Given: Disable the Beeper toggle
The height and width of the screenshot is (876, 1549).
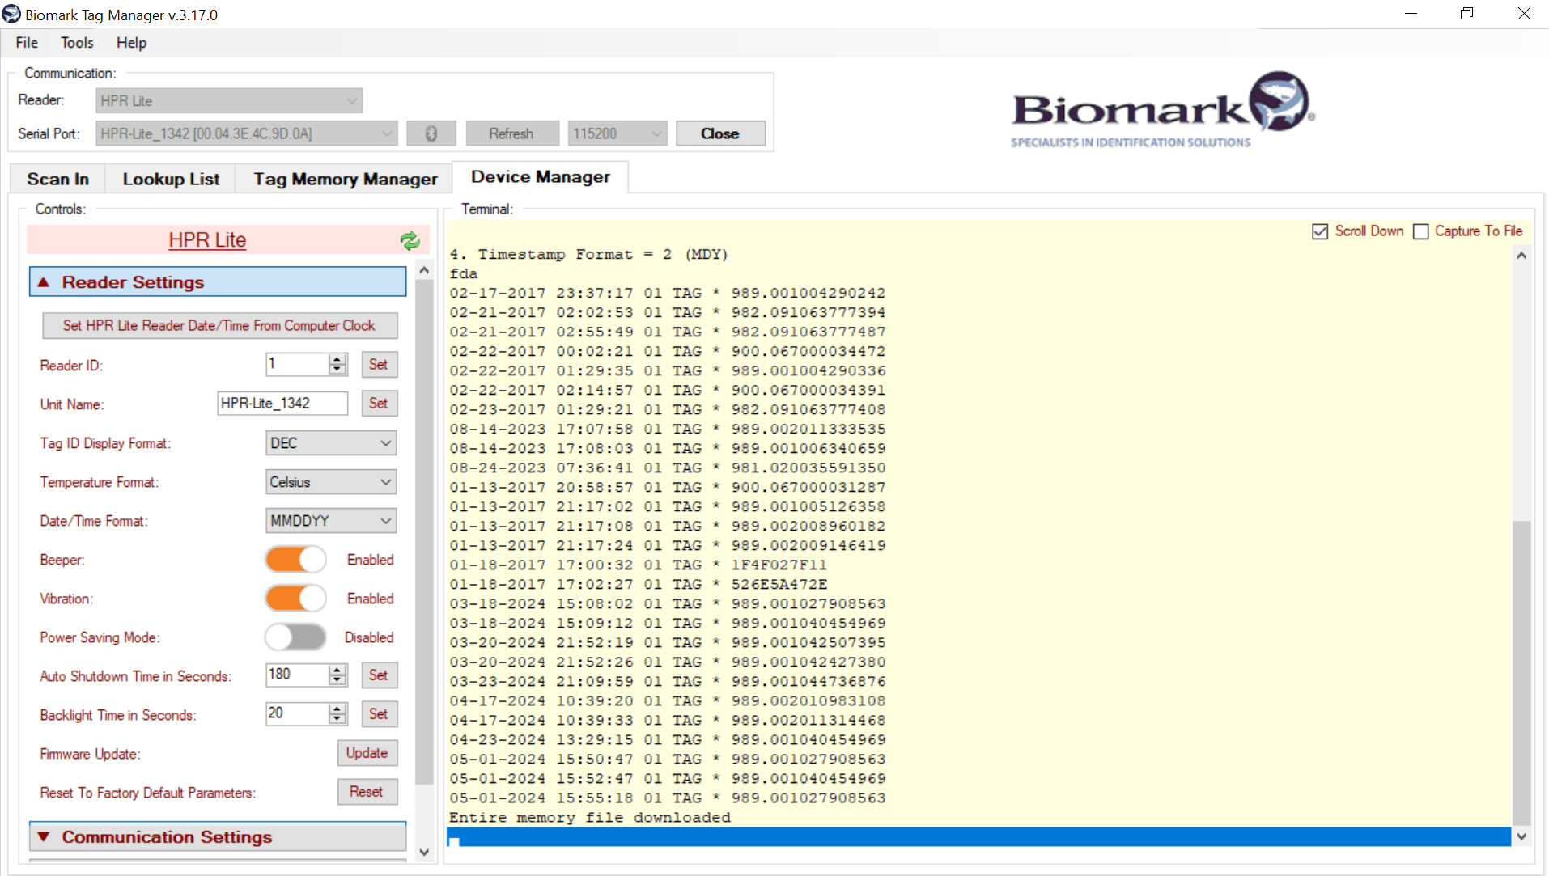Looking at the screenshot, I should (x=296, y=560).
